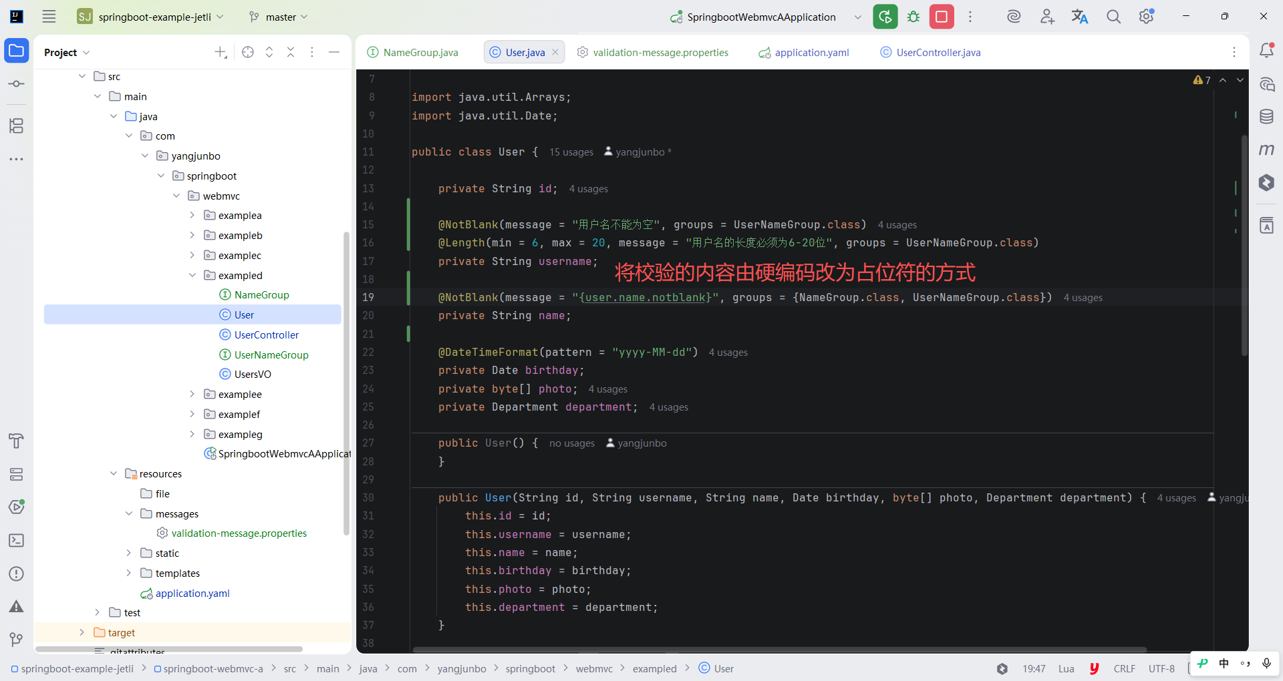
Task: Open the Problems tool window
Action: point(17,574)
